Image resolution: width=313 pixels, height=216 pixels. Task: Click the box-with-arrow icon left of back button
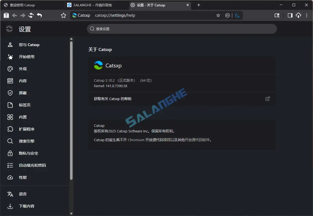[x=6, y=15]
